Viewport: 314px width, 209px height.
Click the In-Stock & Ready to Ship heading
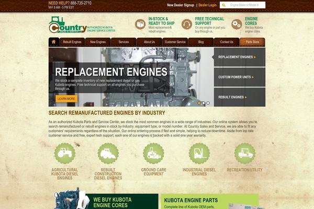click(x=161, y=21)
